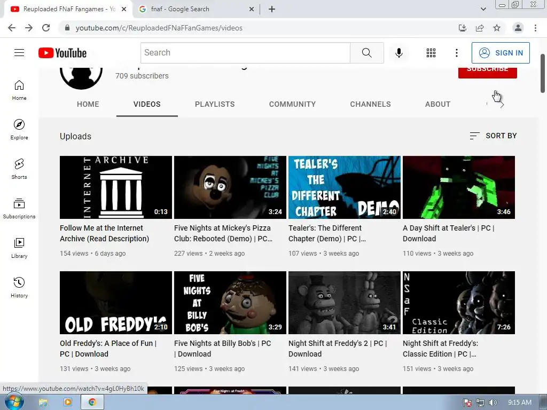This screenshot has width=547, height=410.
Task: Open the channel COMMUNITY tab
Action: coord(292,104)
